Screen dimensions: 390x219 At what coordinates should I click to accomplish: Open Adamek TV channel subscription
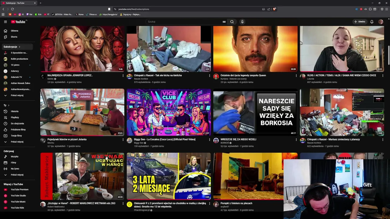(17, 77)
